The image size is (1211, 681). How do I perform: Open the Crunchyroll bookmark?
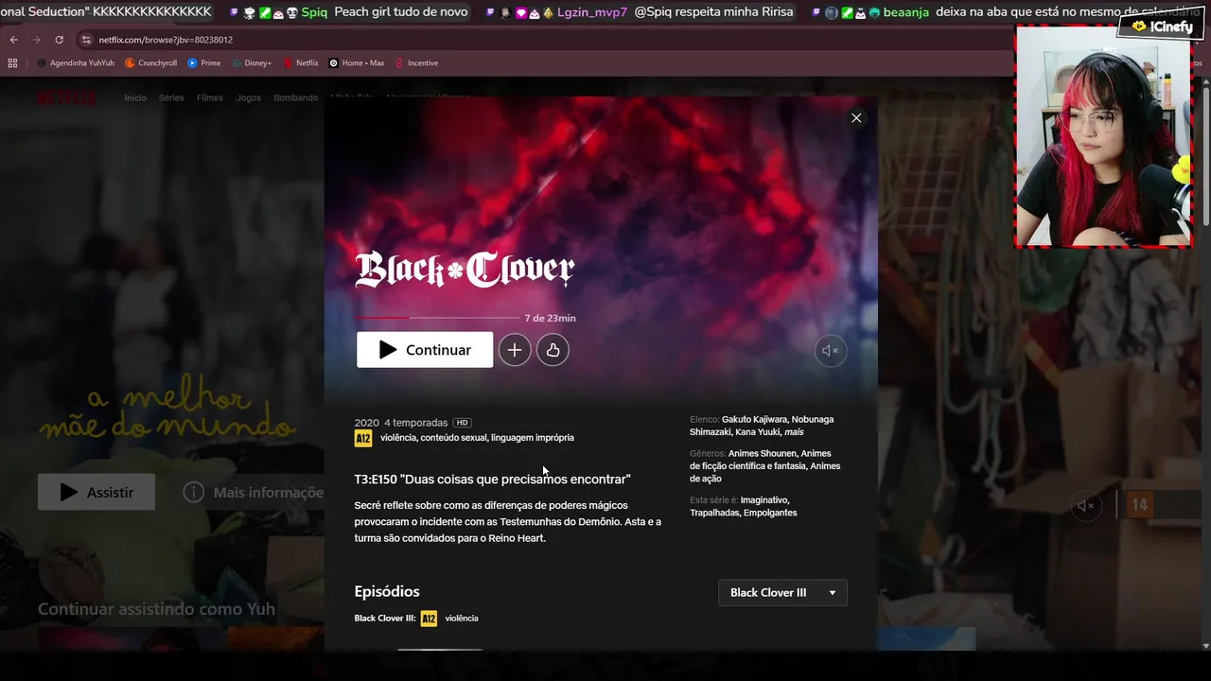[151, 63]
